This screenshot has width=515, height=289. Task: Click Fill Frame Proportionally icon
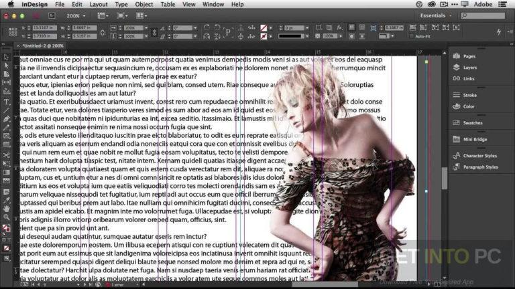pos(413,27)
